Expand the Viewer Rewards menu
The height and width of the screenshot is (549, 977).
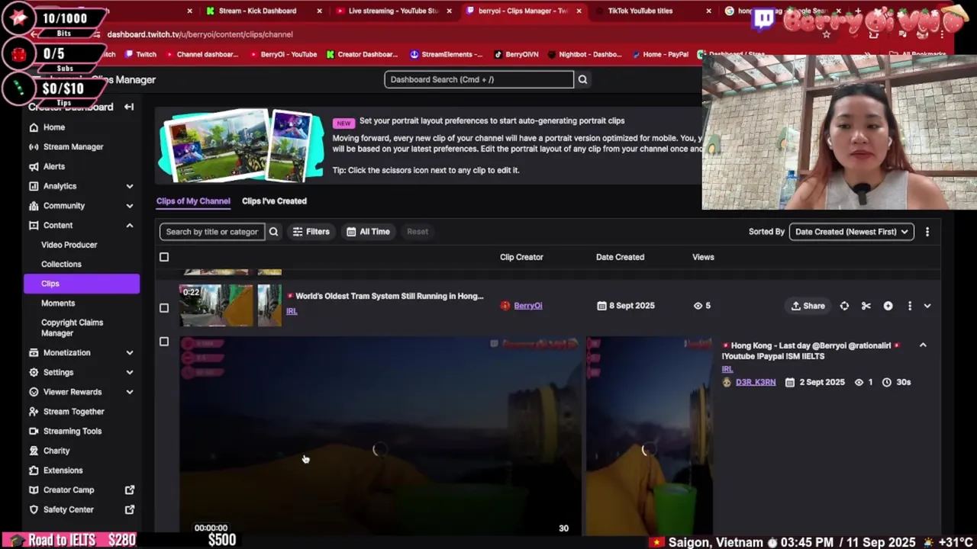(x=129, y=392)
